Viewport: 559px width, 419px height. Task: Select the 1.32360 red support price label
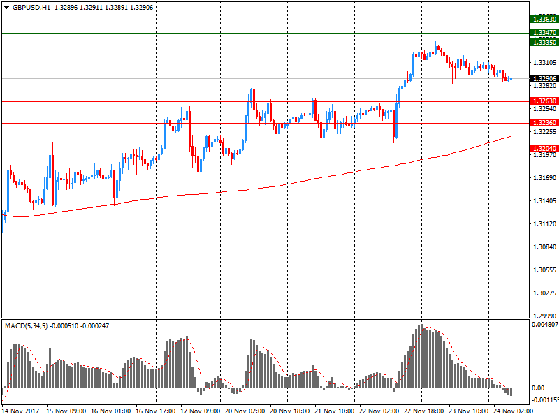pos(544,123)
